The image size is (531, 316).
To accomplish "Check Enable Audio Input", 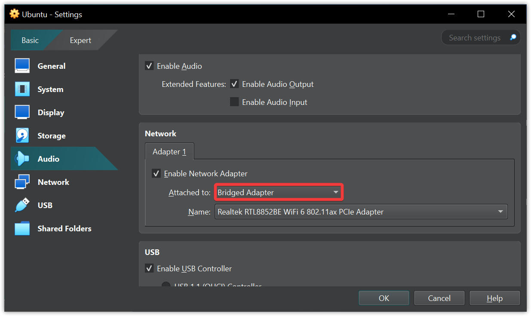I will [x=234, y=102].
